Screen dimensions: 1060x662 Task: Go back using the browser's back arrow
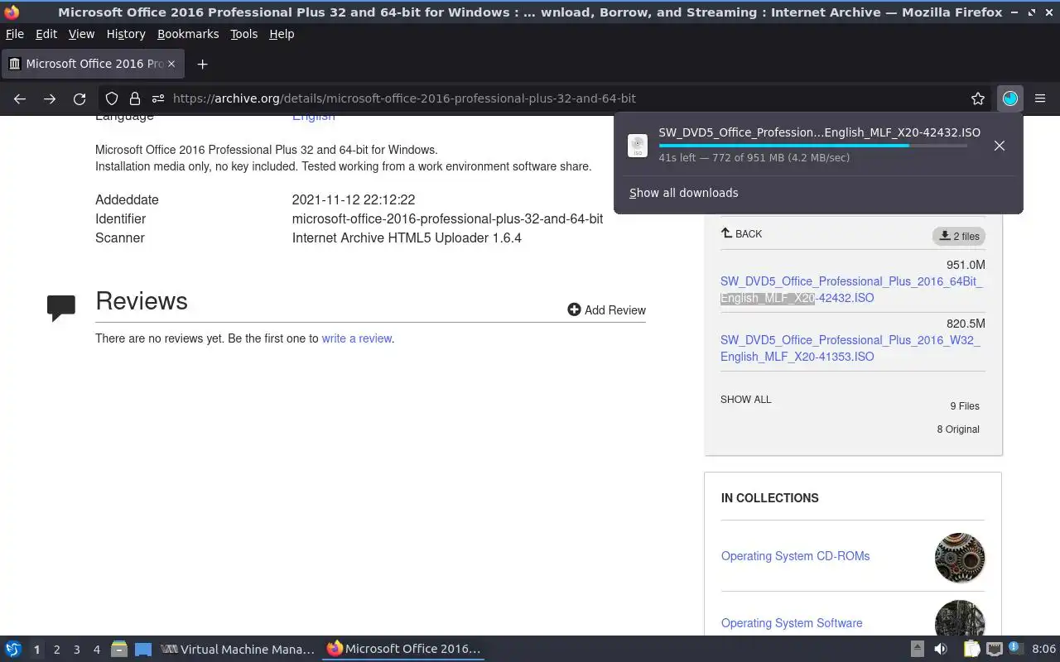(20, 98)
